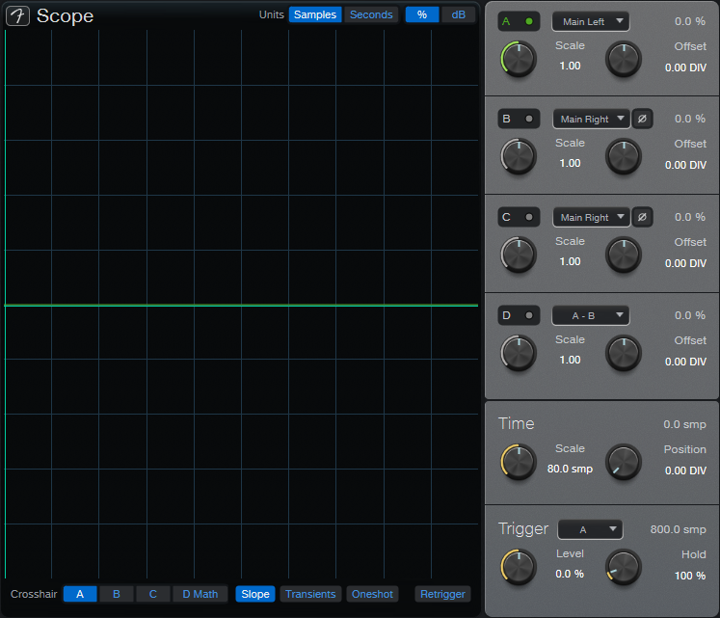The height and width of the screenshot is (618, 720).
Task: Open channel D A - B math dropdown
Action: click(590, 315)
